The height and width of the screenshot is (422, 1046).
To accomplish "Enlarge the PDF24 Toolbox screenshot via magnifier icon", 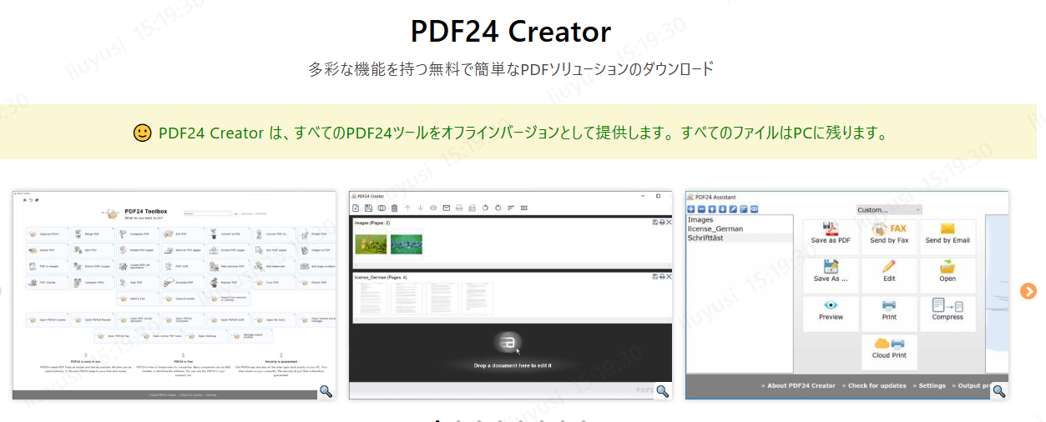I will 326,390.
